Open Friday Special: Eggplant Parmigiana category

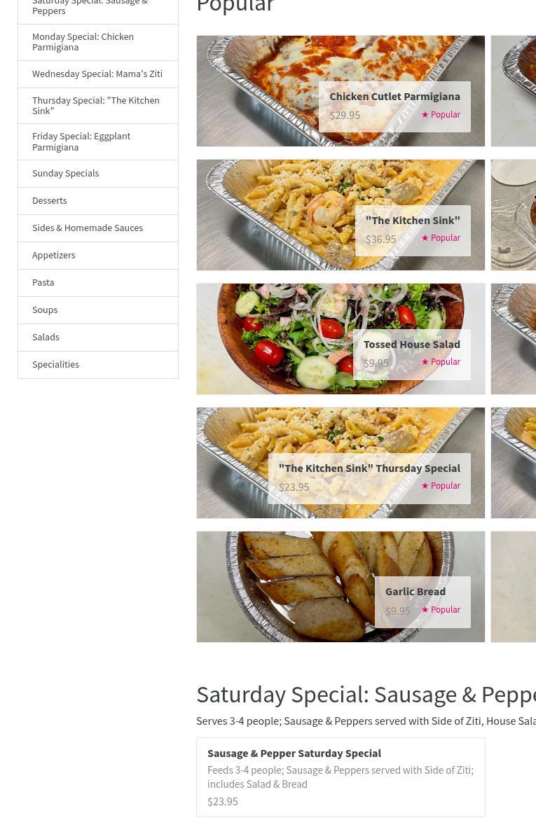pyautogui.click(x=98, y=142)
